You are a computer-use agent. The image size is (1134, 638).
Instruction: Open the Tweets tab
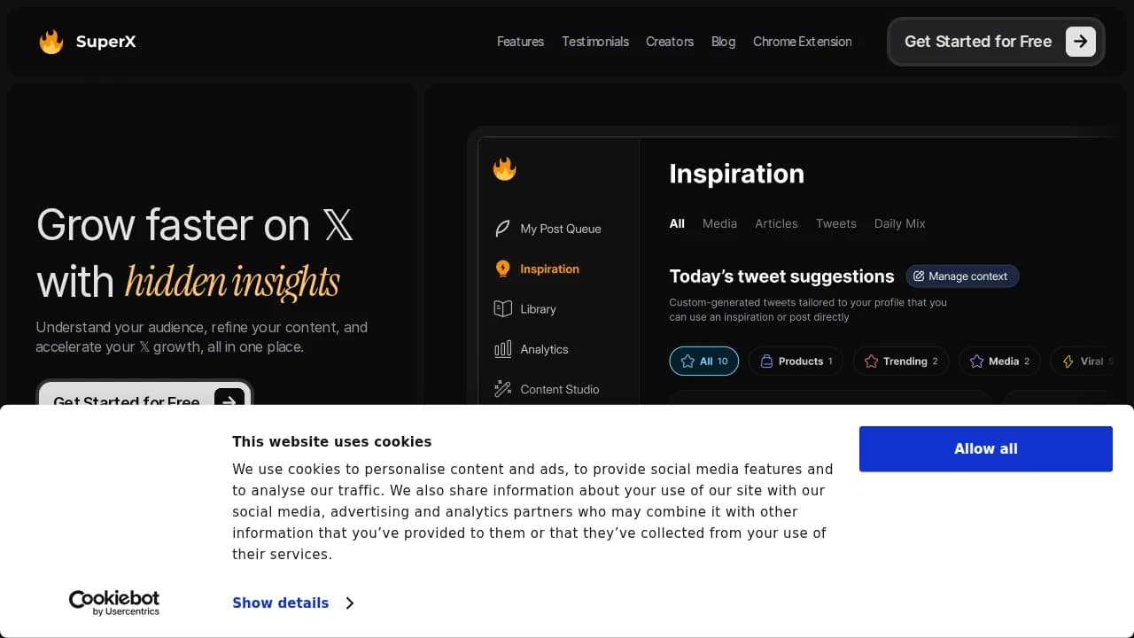835,223
